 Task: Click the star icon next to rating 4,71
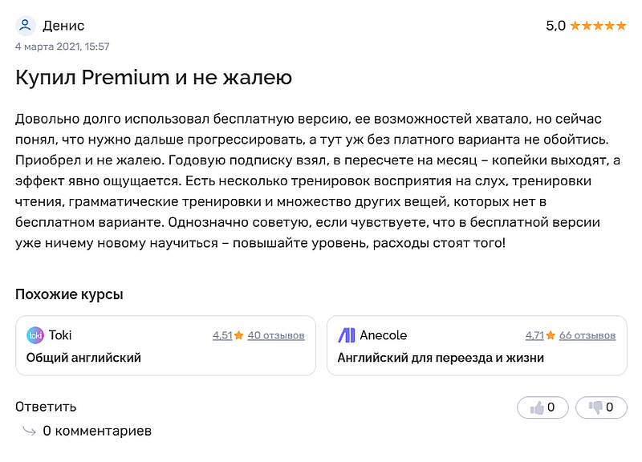(x=550, y=334)
